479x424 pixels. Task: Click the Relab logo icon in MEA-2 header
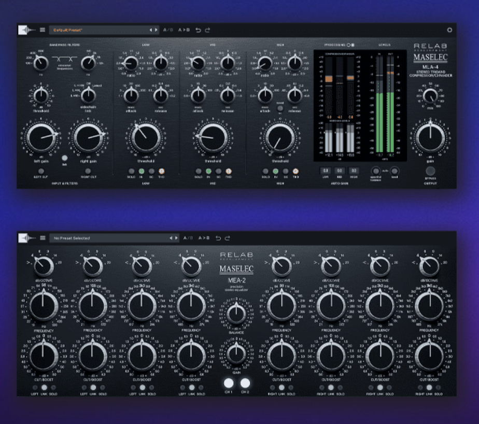click(27, 238)
